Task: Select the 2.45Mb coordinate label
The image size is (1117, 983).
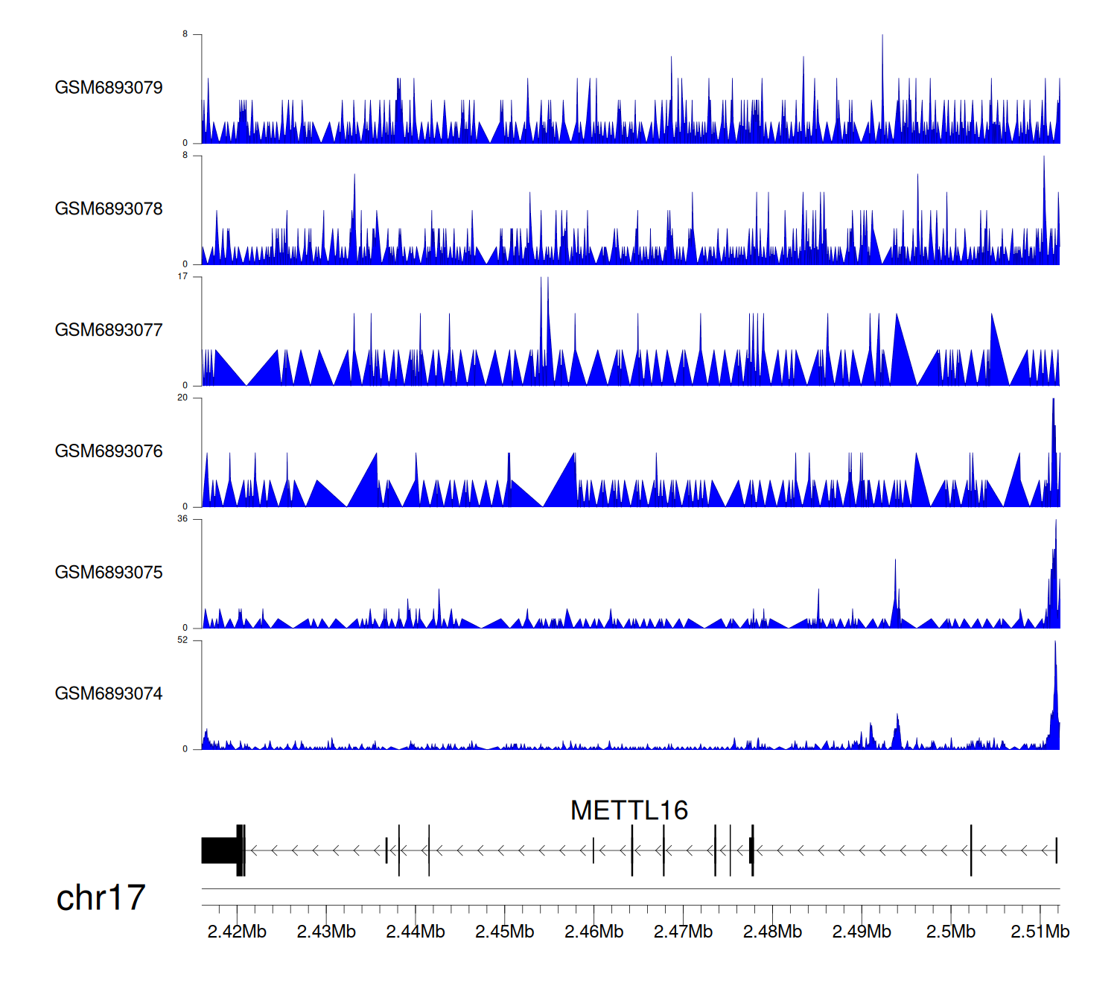Action: pyautogui.click(x=505, y=932)
